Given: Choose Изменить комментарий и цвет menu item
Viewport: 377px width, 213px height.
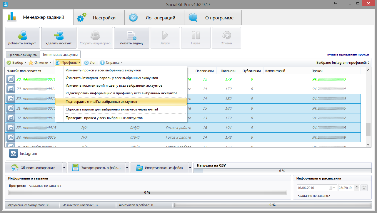Looking at the screenshot, I should click(x=121, y=85).
